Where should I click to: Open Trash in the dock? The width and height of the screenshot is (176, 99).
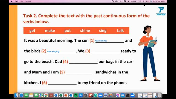(x=159, y=95)
